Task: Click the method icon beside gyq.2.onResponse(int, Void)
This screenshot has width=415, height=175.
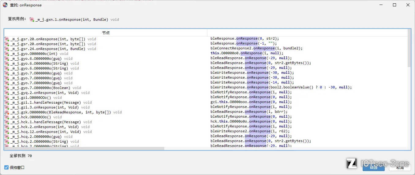Action: point(7,93)
